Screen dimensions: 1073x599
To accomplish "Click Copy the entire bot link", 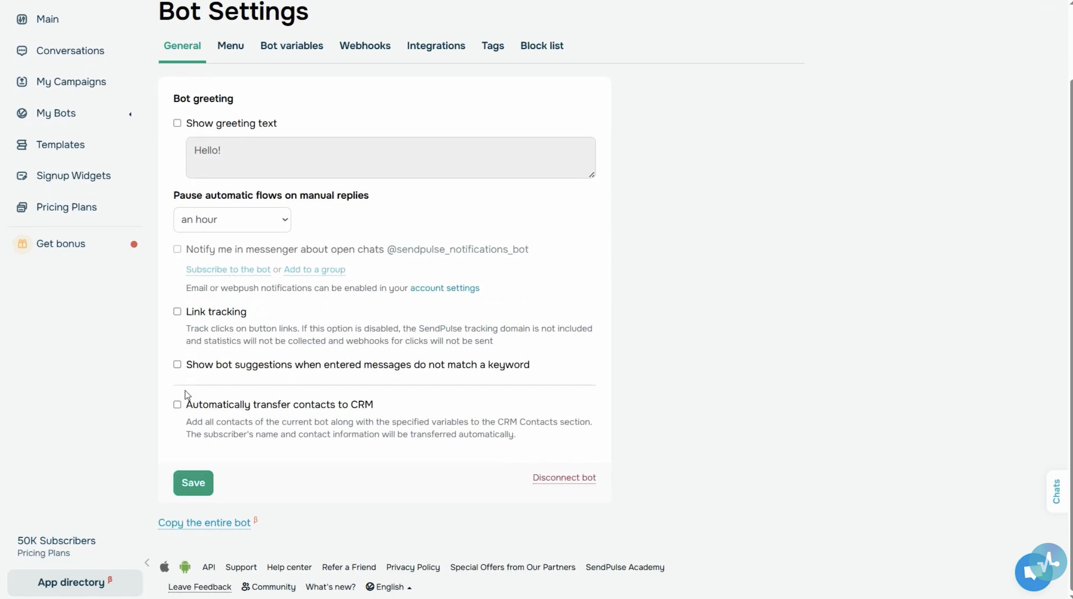I will [x=204, y=523].
